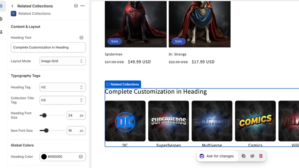Viewport: 299px width, 168px height.
Task: Click the Spiderman product title
Action: point(114,54)
